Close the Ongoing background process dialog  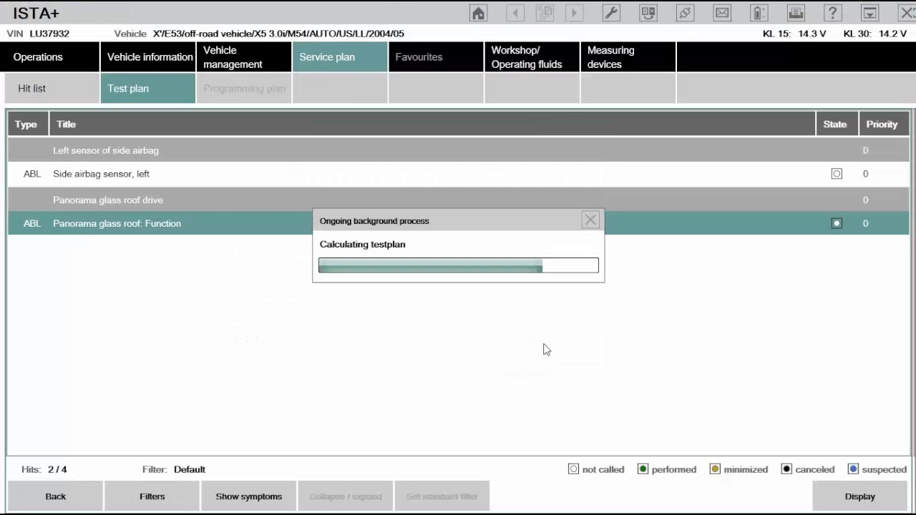590,220
